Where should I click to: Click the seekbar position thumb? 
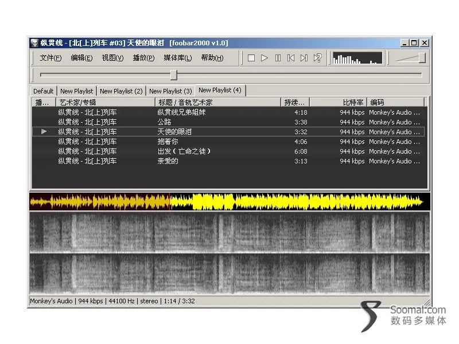click(x=174, y=75)
